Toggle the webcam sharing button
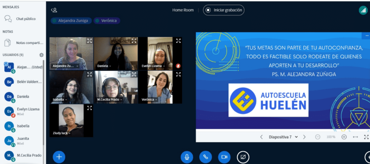 coord(224,157)
